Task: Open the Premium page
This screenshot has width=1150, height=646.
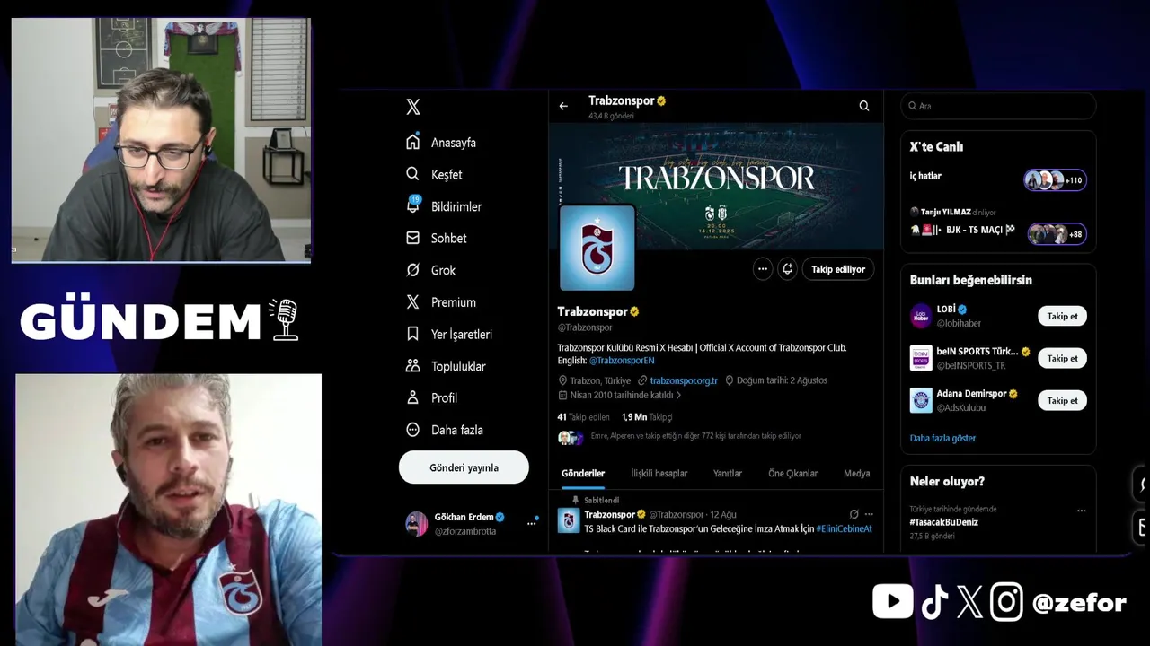Action: click(x=441, y=302)
